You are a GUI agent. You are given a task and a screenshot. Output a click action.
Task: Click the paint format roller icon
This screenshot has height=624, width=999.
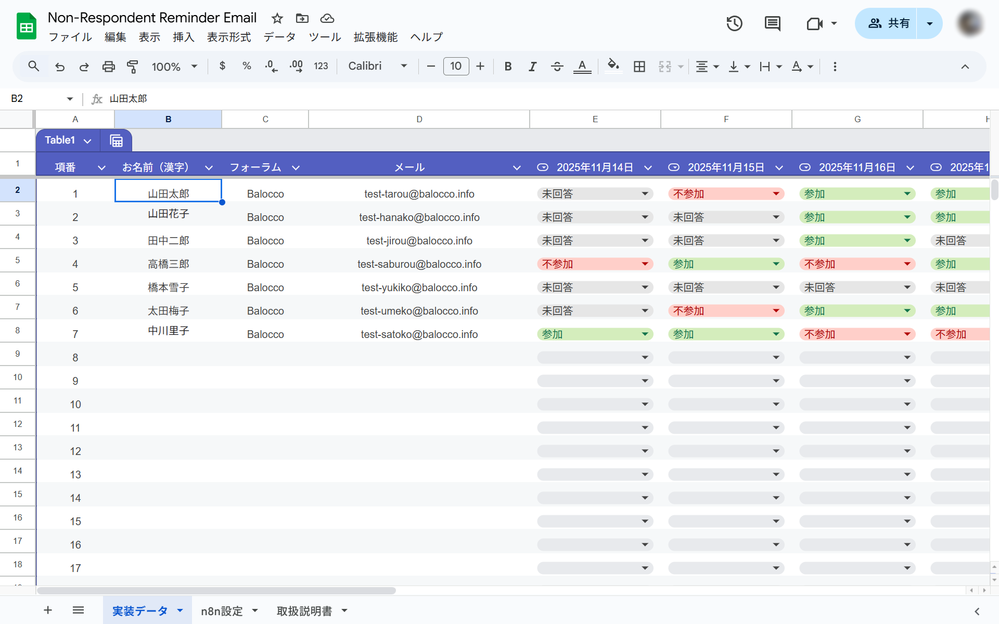click(133, 67)
